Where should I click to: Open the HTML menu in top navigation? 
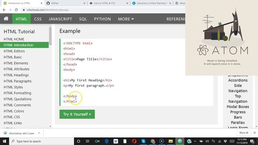pyautogui.click(x=21, y=19)
